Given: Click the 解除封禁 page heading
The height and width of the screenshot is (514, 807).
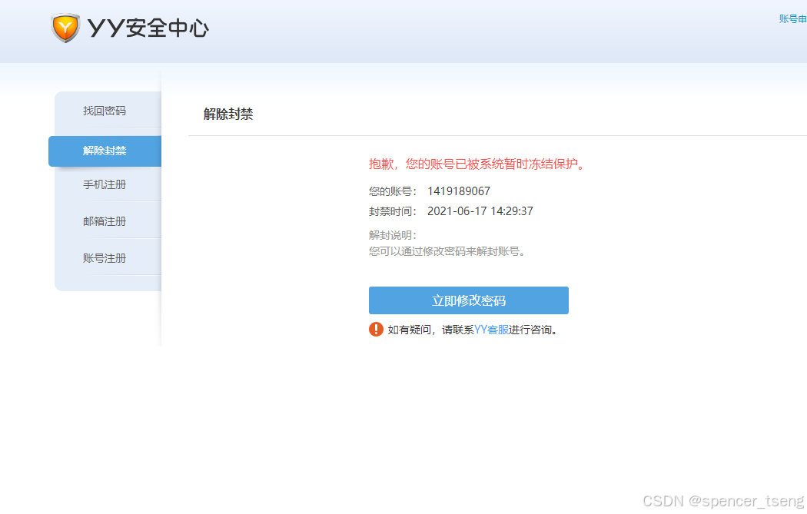Looking at the screenshot, I should 228,114.
